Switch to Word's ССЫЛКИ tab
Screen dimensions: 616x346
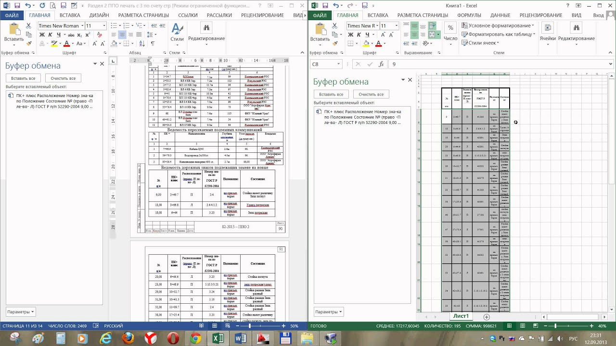(x=188, y=15)
